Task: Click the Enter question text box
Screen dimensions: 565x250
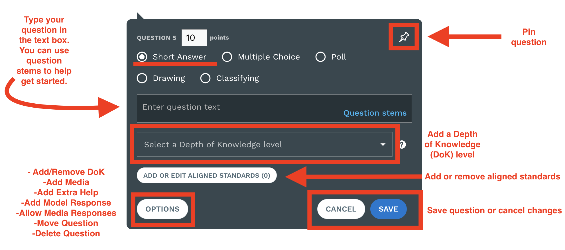Action: [x=274, y=108]
